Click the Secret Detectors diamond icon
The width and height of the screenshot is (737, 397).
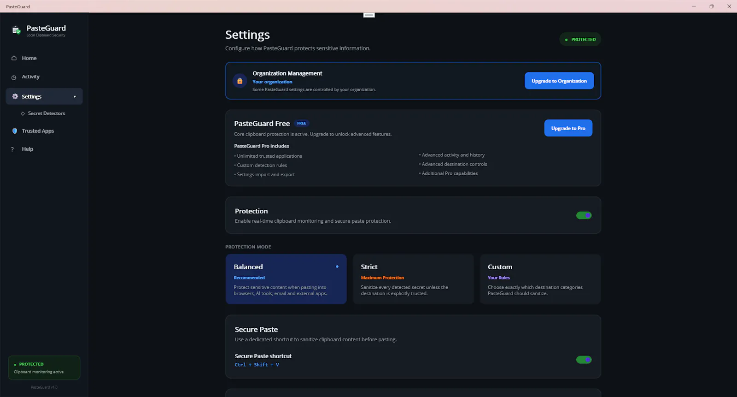click(23, 113)
